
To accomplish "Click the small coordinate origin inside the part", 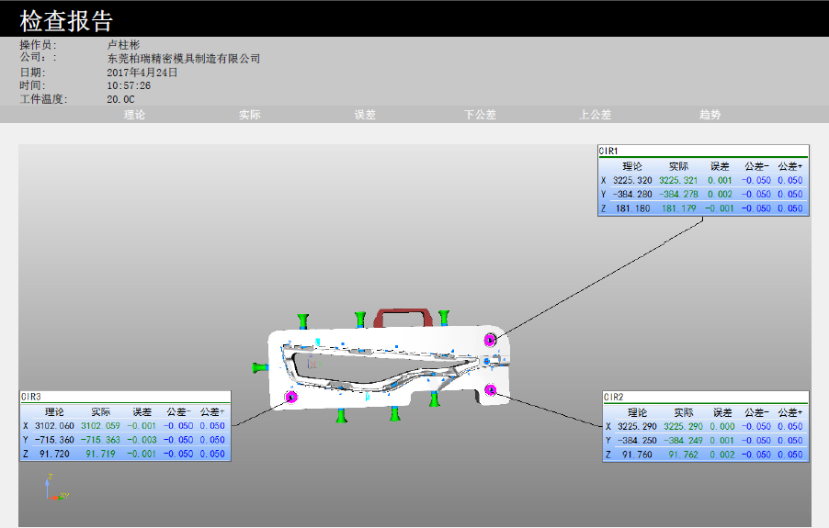I will pos(313,364).
